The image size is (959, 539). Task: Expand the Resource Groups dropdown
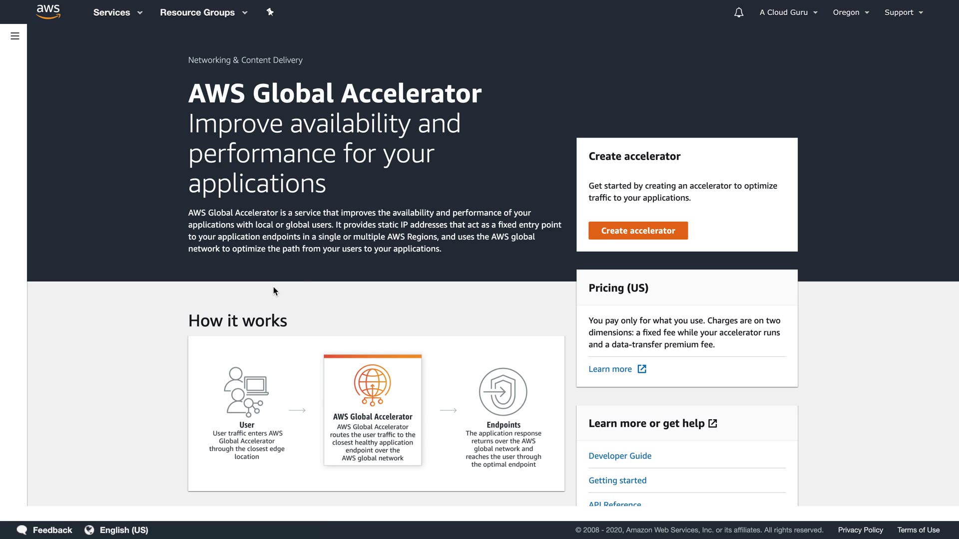click(203, 12)
